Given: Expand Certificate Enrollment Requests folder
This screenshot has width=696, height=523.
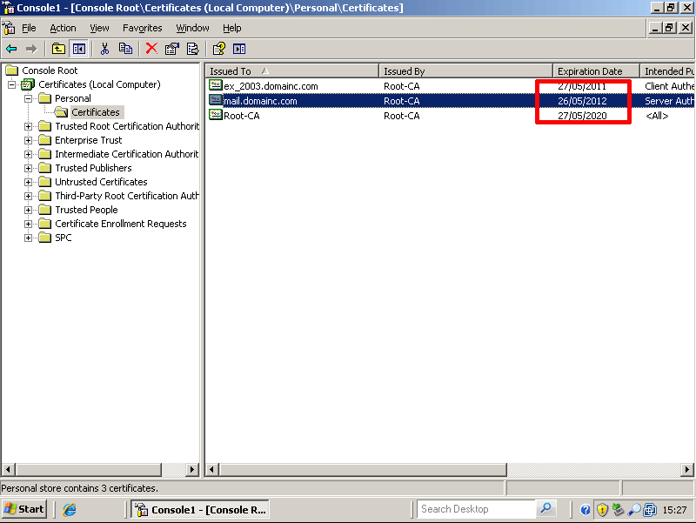Looking at the screenshot, I should (29, 224).
